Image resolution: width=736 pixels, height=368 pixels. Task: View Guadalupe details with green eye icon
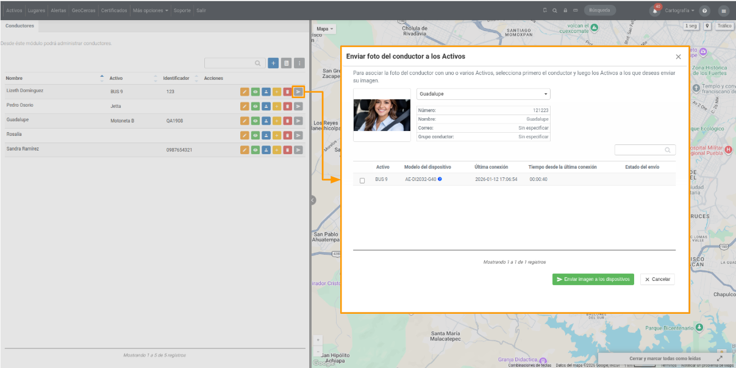pos(255,121)
